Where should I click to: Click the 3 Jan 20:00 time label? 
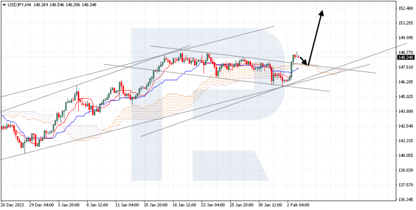click(x=69, y=205)
